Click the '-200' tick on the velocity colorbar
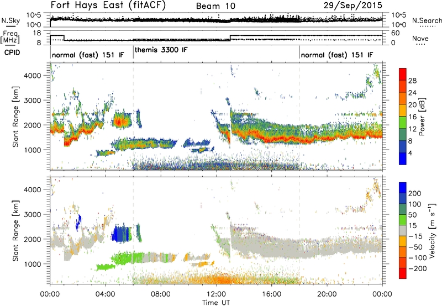Image resolution: width=442 pixels, height=306 pixels. 418,268
